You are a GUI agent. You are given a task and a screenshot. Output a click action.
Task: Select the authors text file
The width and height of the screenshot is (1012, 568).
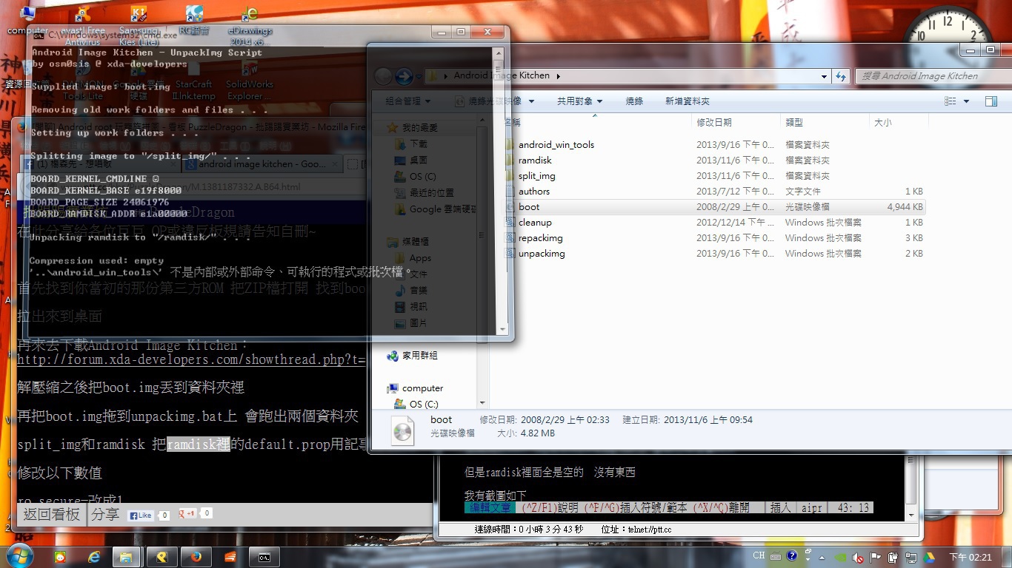point(533,192)
